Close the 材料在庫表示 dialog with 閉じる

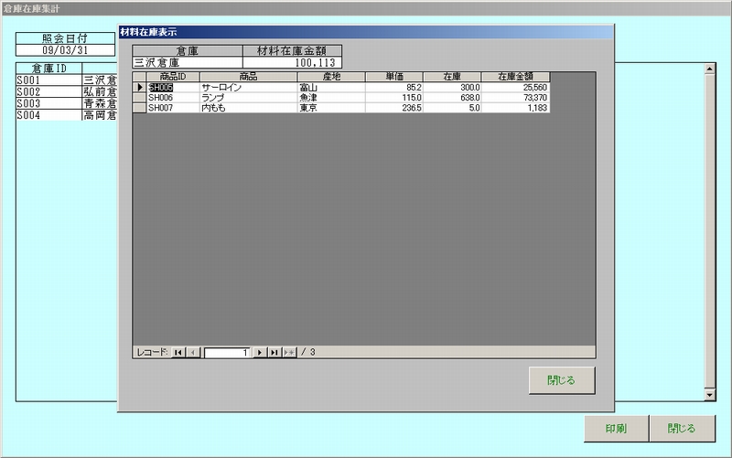(562, 380)
